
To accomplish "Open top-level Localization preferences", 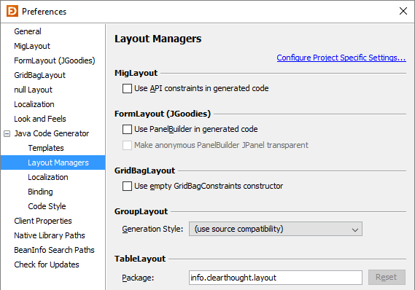I will pos(34,104).
